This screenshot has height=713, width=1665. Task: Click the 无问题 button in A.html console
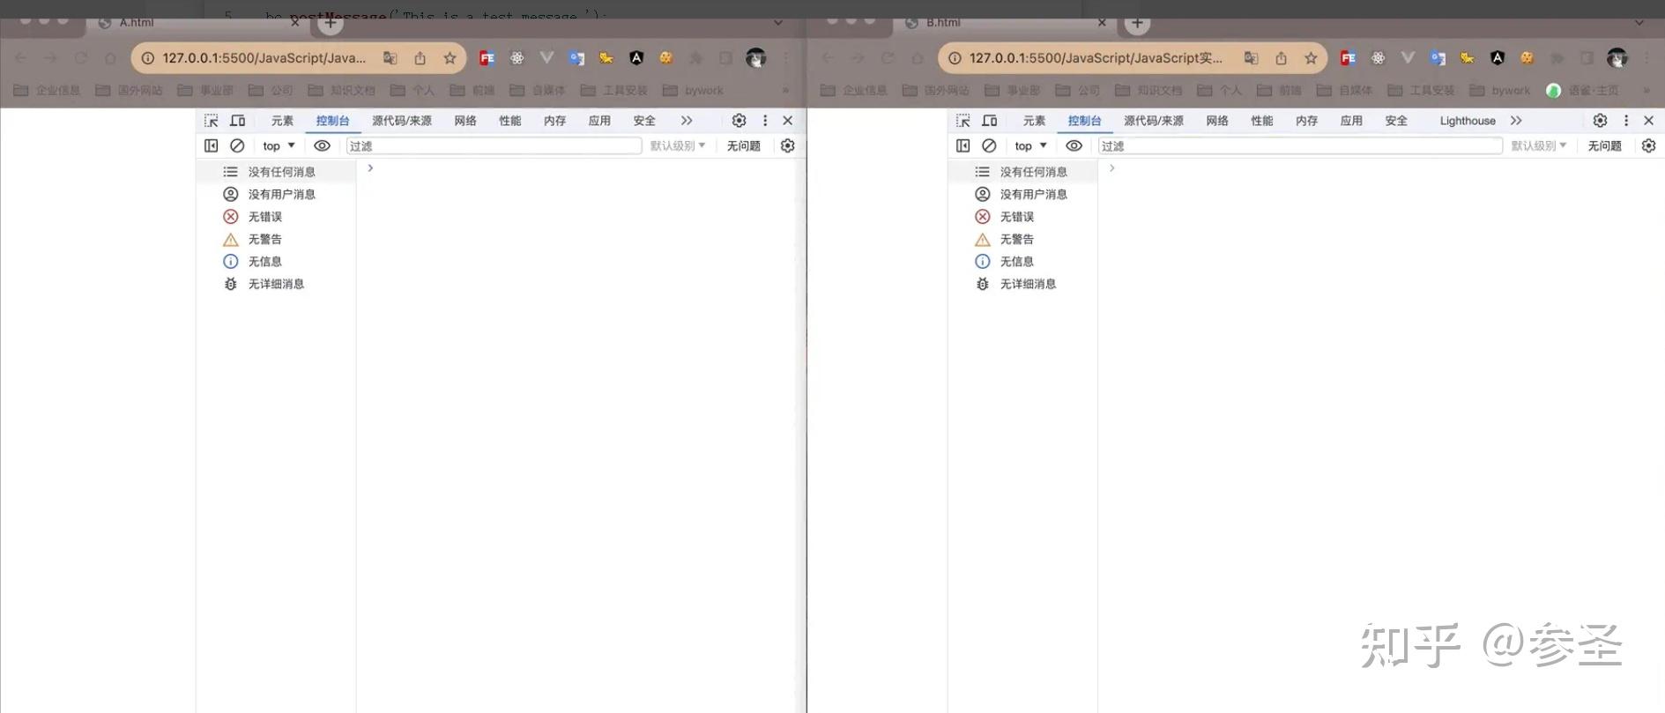click(x=743, y=145)
